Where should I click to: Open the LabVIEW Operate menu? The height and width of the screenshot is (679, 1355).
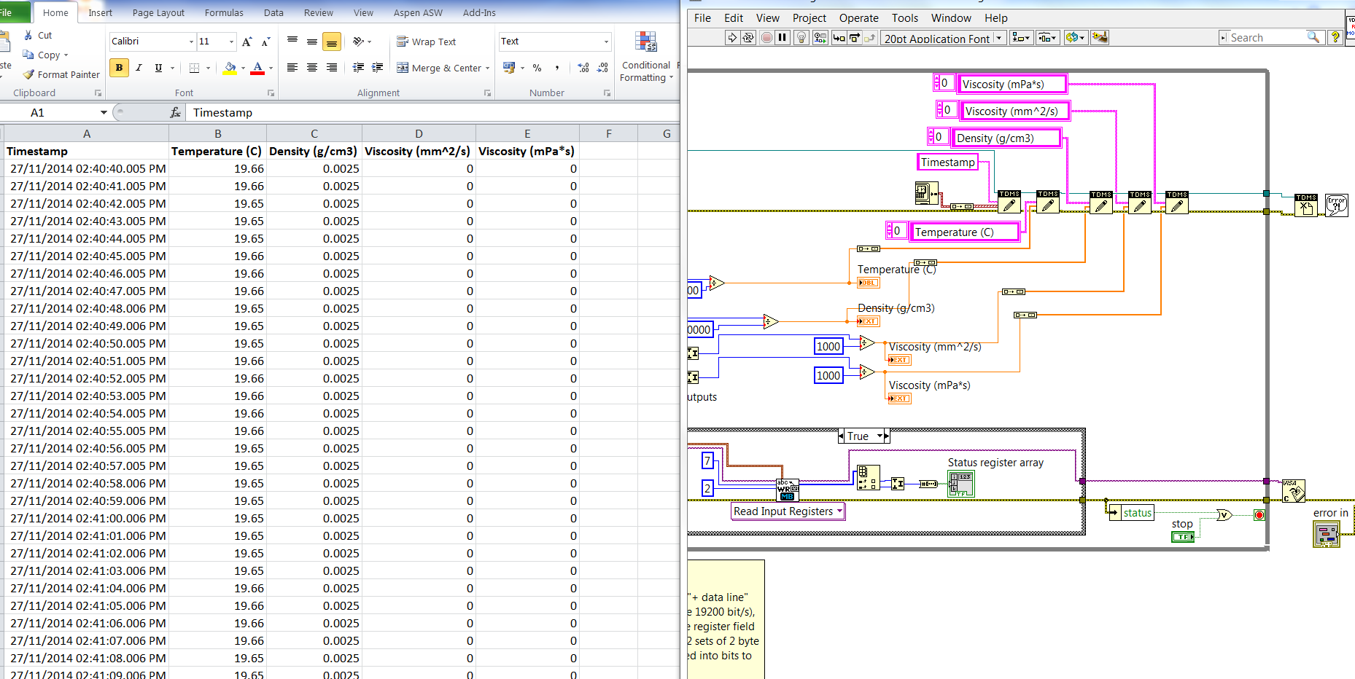tap(858, 18)
